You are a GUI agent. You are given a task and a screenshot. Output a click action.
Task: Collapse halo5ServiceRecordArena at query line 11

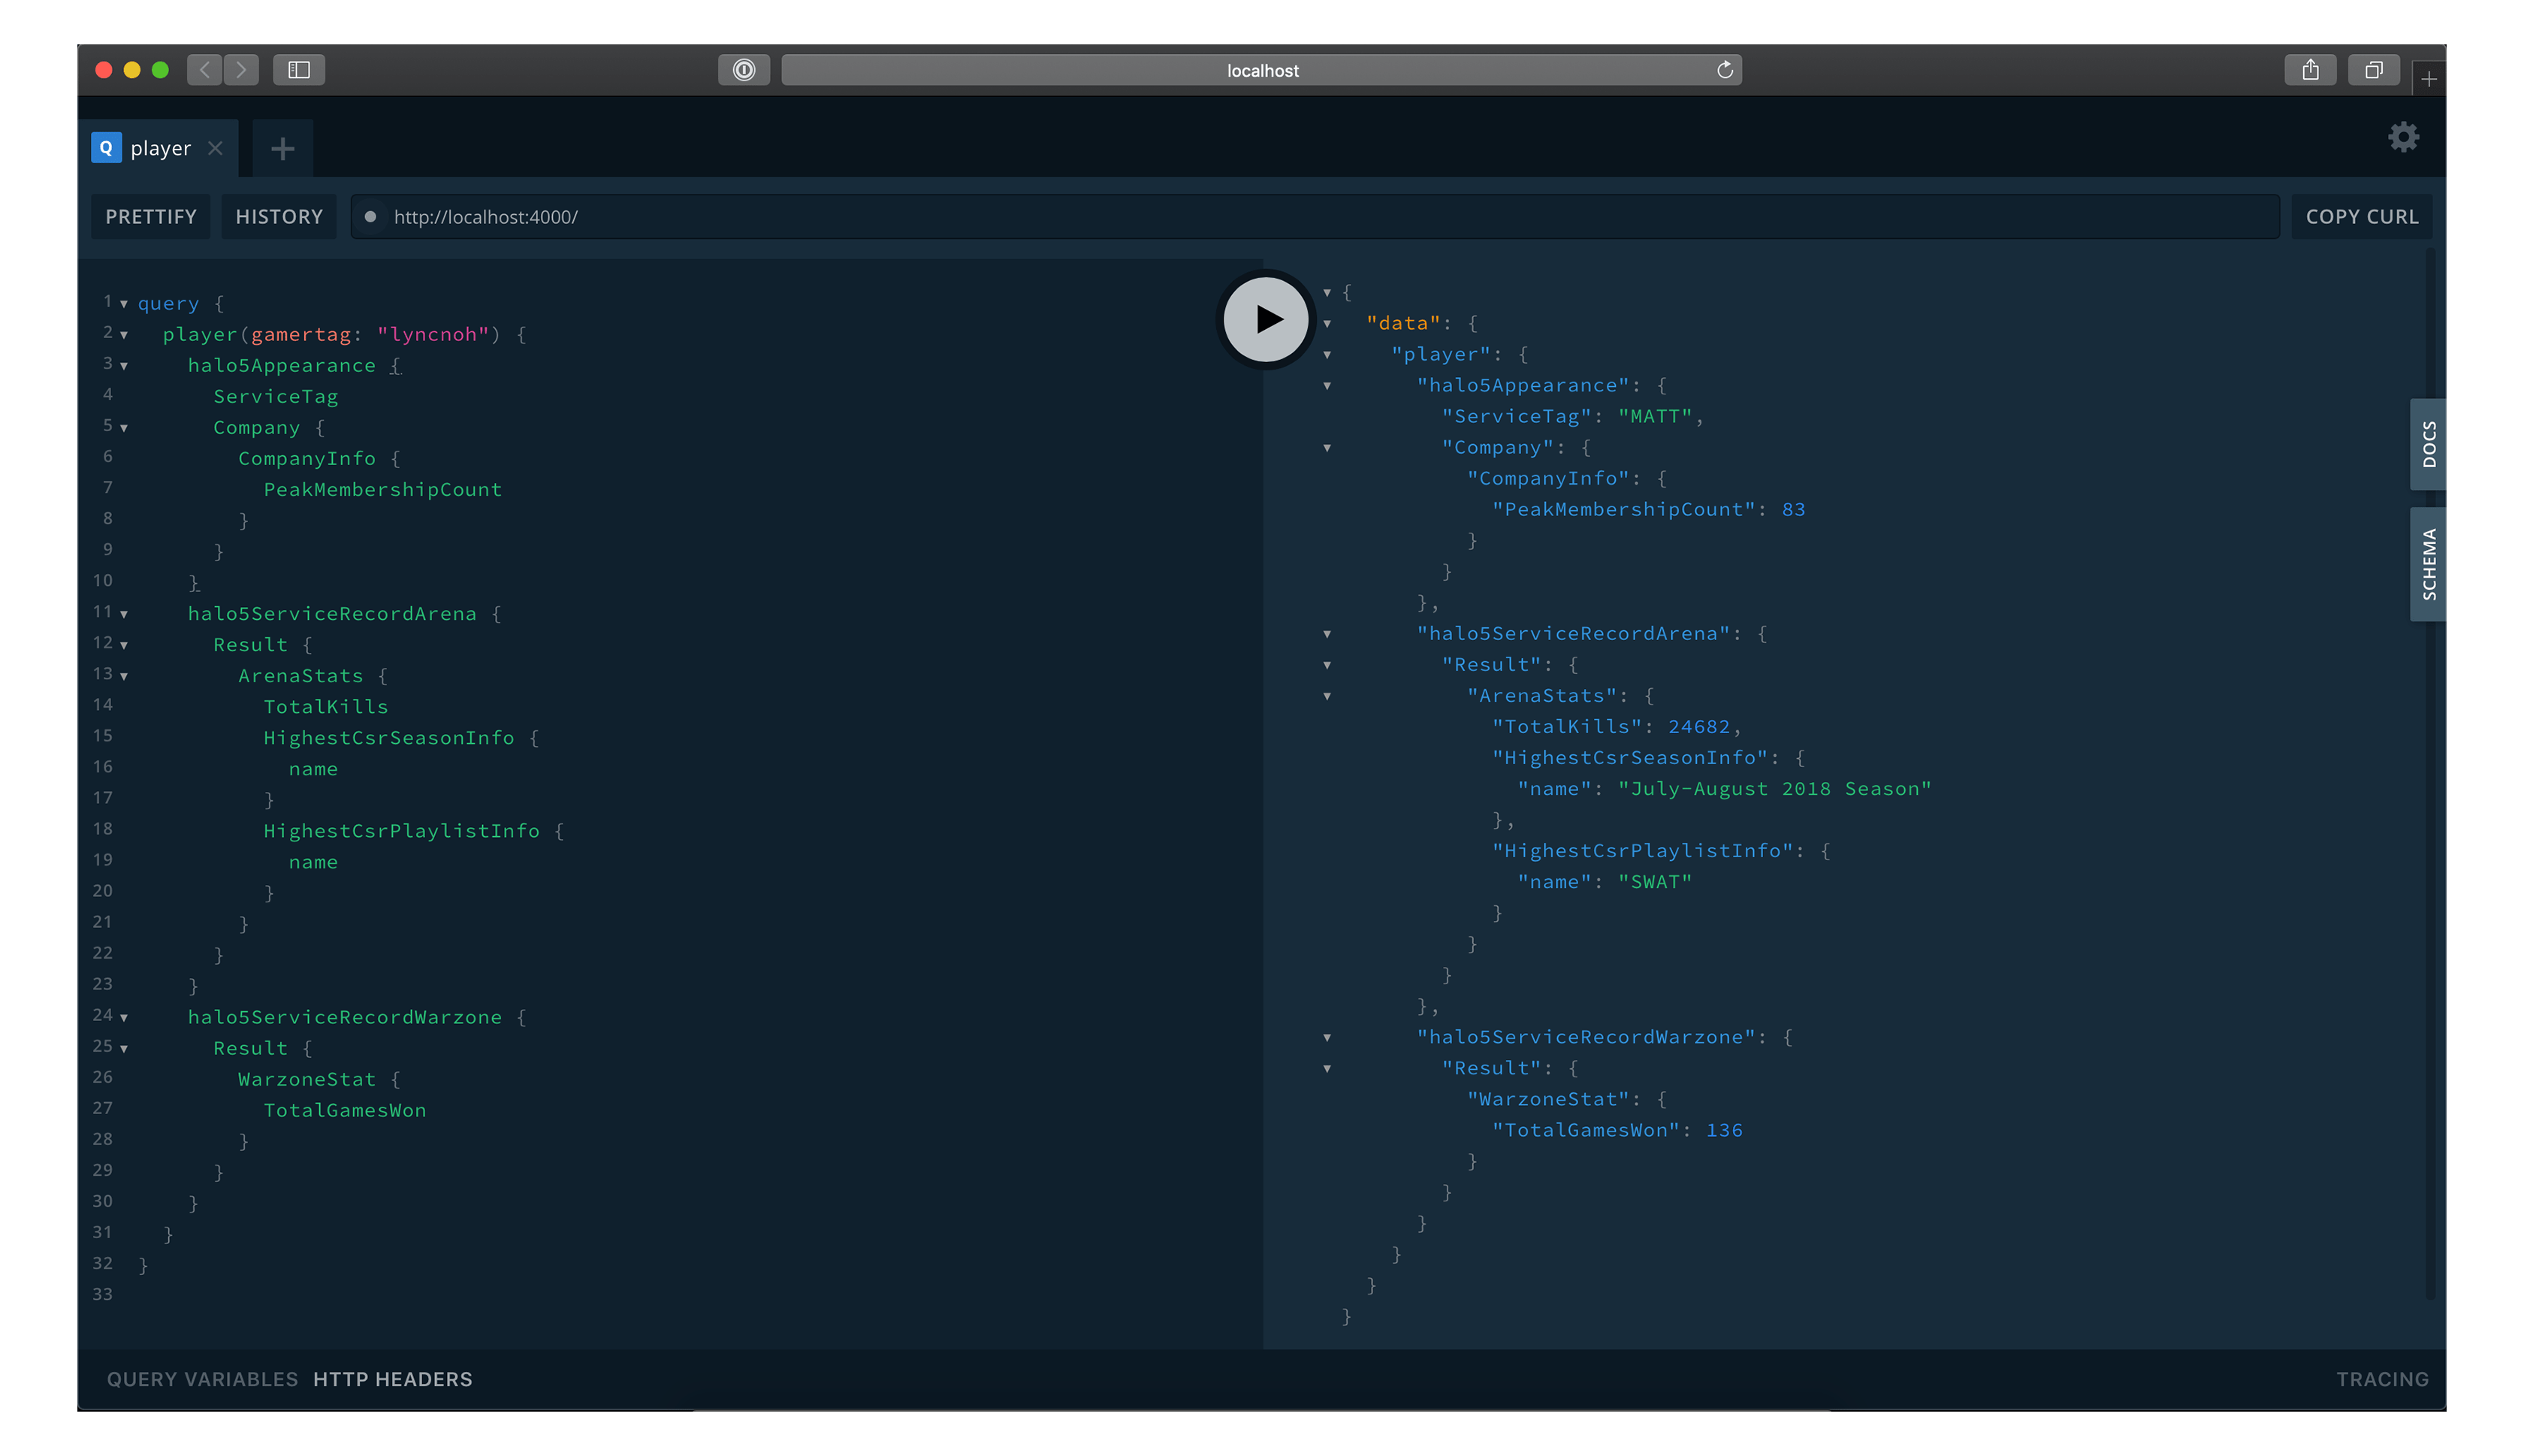(x=124, y=614)
